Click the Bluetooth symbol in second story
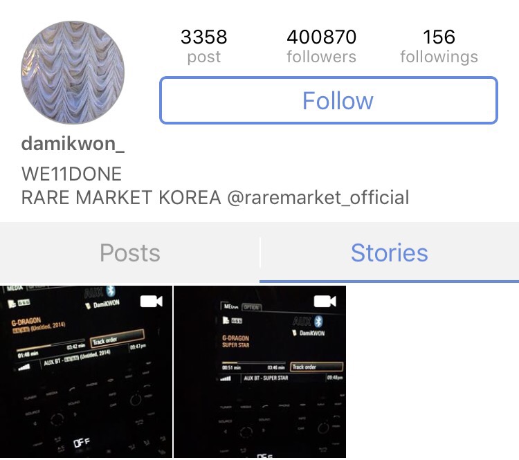The image size is (519, 460). pyautogui.click(x=318, y=321)
